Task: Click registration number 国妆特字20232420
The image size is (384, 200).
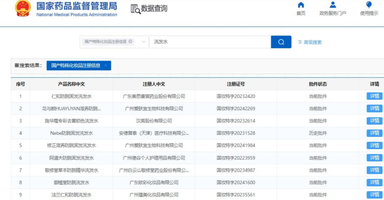Action: [x=236, y=96]
